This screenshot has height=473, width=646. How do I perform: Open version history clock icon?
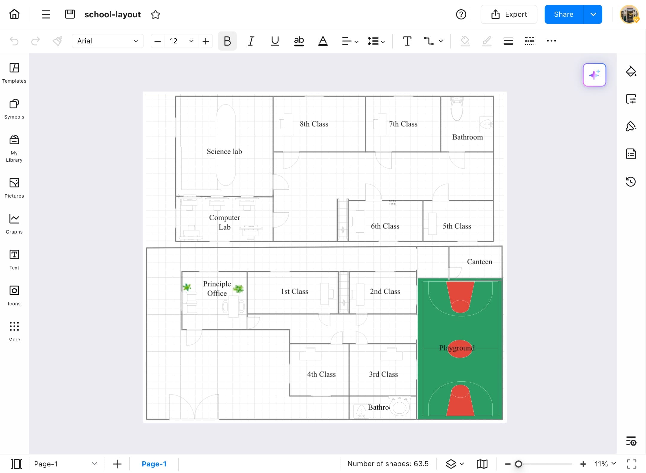coord(631,181)
